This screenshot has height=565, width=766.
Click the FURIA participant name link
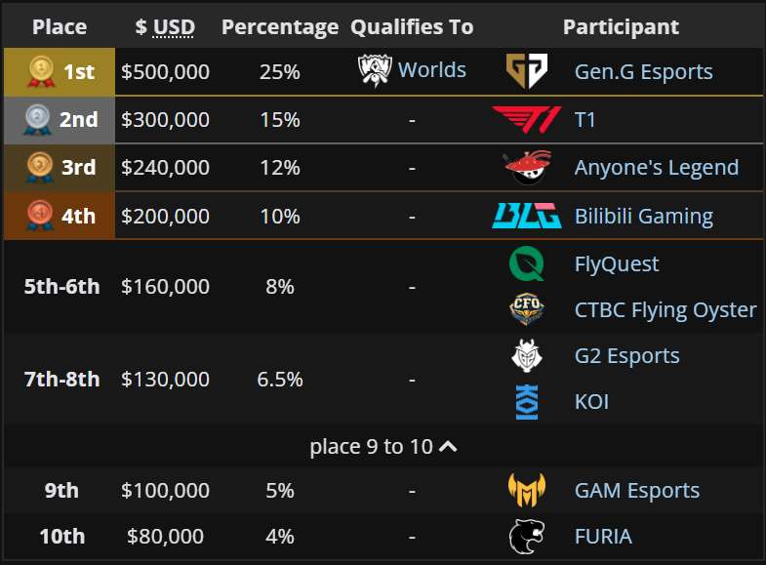coord(603,536)
